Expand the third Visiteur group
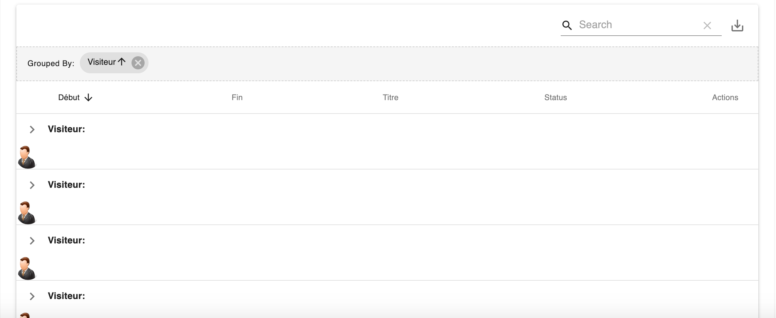Screen dimensions: 776x318 pyautogui.click(x=32, y=240)
